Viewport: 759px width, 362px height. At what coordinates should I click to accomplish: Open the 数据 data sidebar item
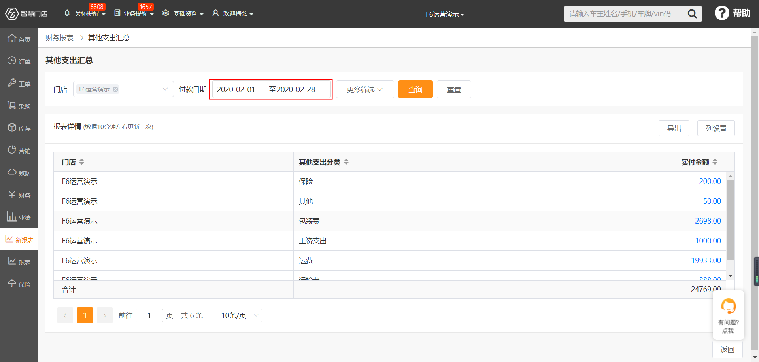[19, 172]
